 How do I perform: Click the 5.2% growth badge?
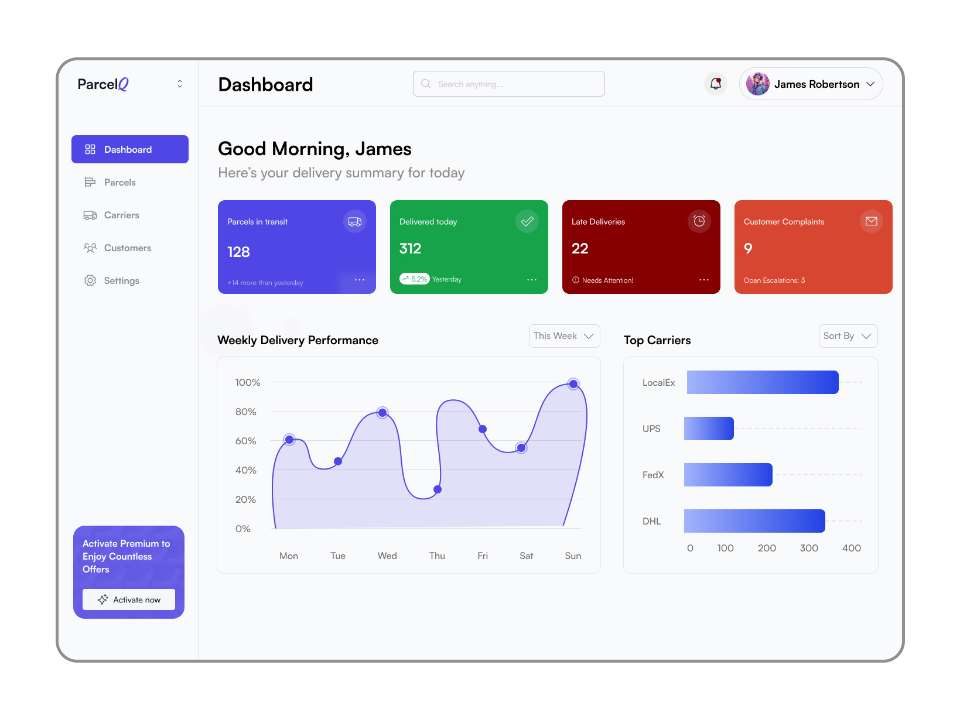pos(415,279)
